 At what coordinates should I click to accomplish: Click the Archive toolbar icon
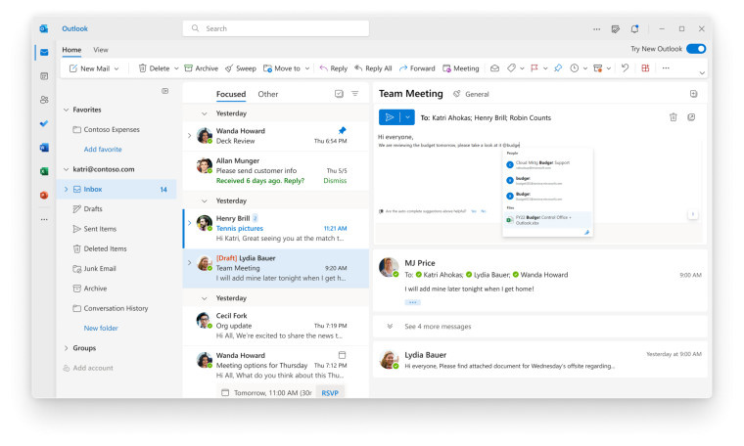pos(202,68)
